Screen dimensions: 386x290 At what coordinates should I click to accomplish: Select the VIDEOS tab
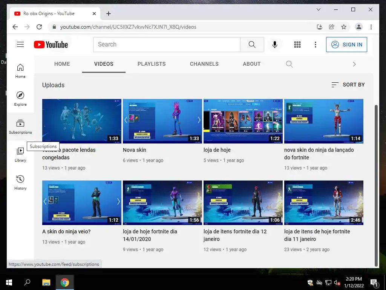click(104, 64)
